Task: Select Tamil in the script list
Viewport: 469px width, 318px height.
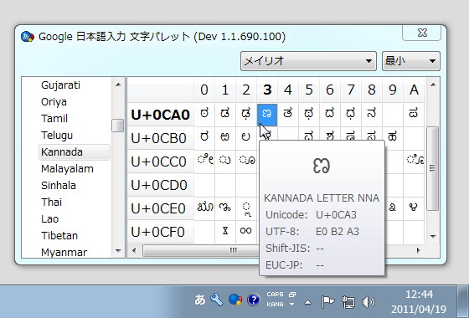Action: 54,119
